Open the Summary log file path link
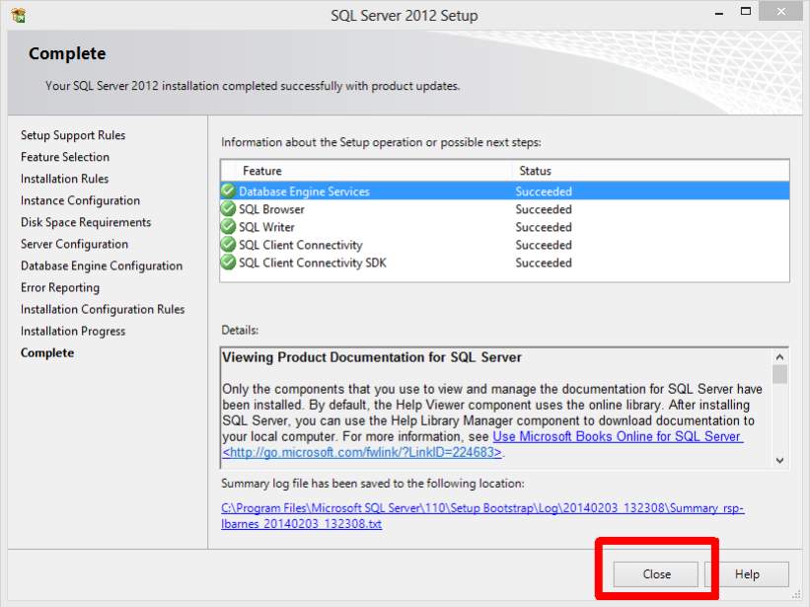The image size is (810, 607). [482, 515]
